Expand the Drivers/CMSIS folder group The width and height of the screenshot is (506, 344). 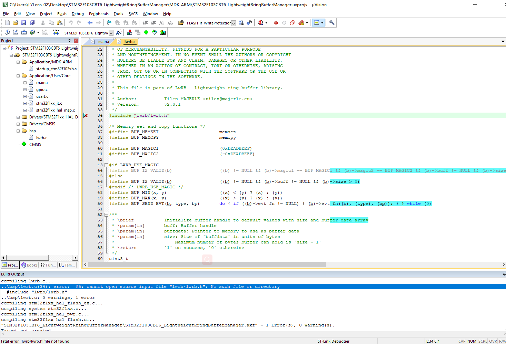tap(18, 124)
